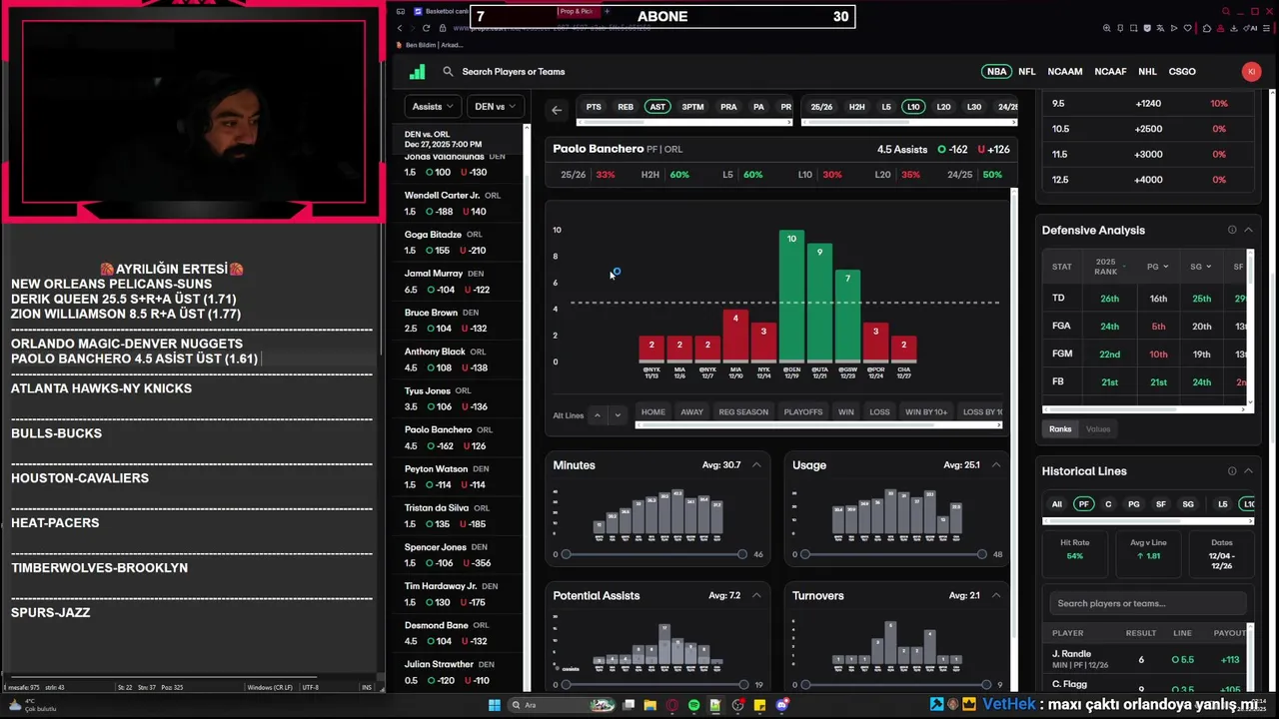The image size is (1279, 719).
Task: Click the Historical Lines player search field
Action: coord(1147,603)
